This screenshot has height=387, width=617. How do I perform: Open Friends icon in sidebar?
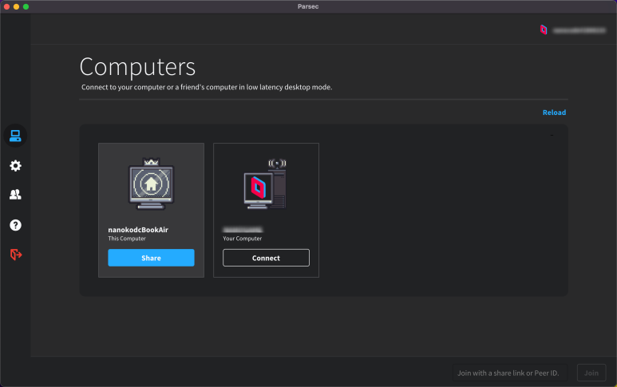point(15,194)
